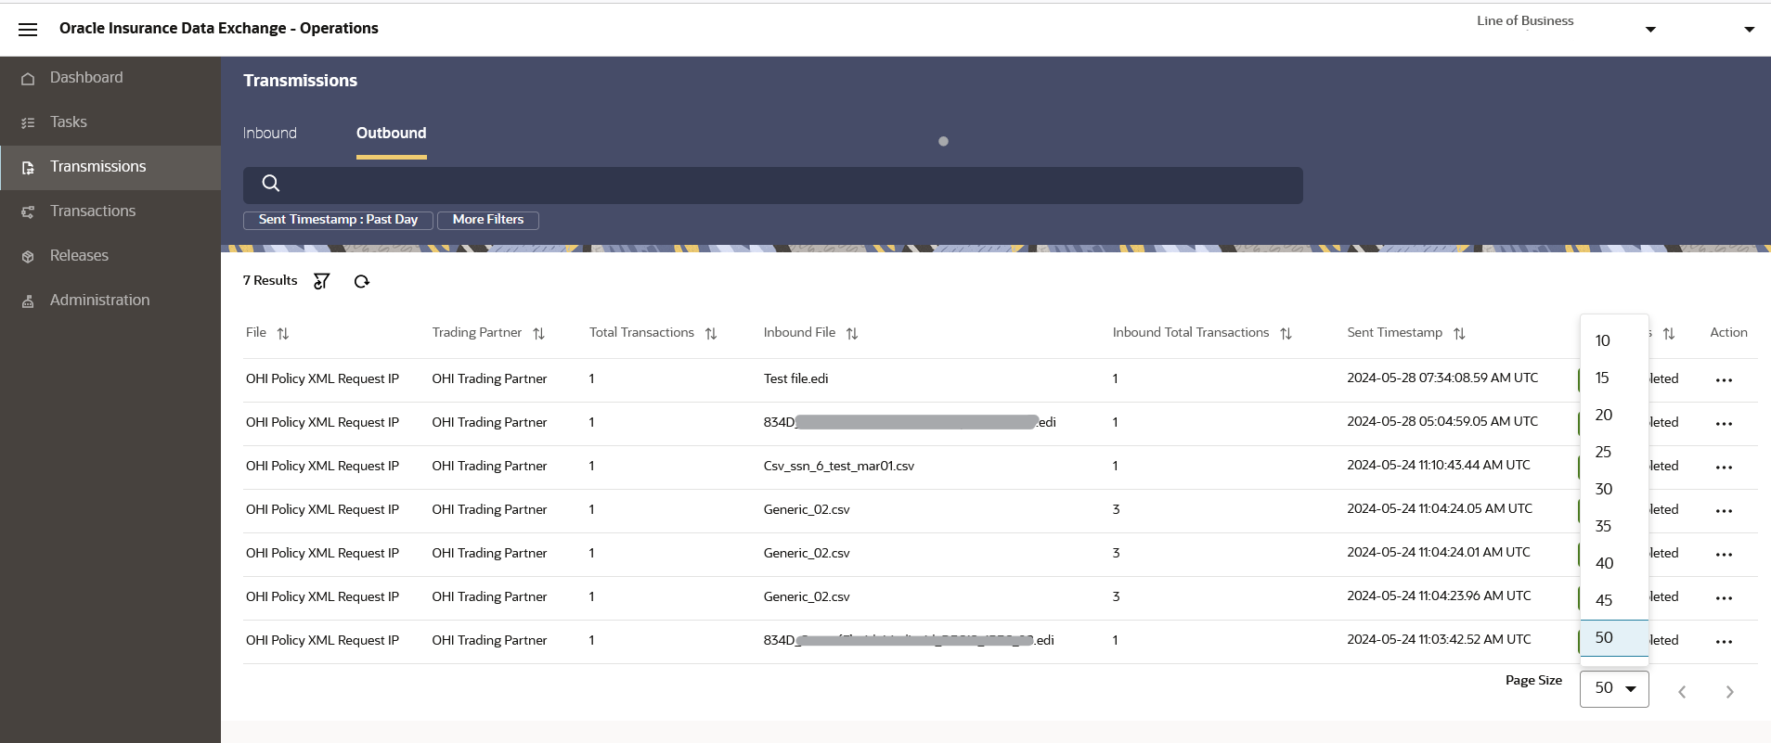The width and height of the screenshot is (1771, 743).
Task: Select page size 25
Action: [x=1614, y=453]
